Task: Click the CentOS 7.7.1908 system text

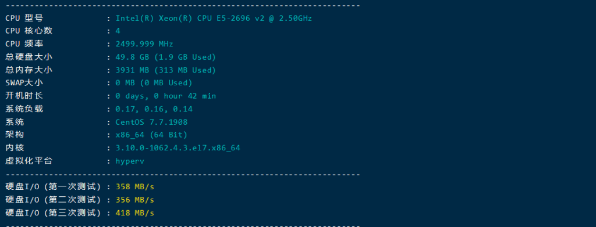Action: 152,122
